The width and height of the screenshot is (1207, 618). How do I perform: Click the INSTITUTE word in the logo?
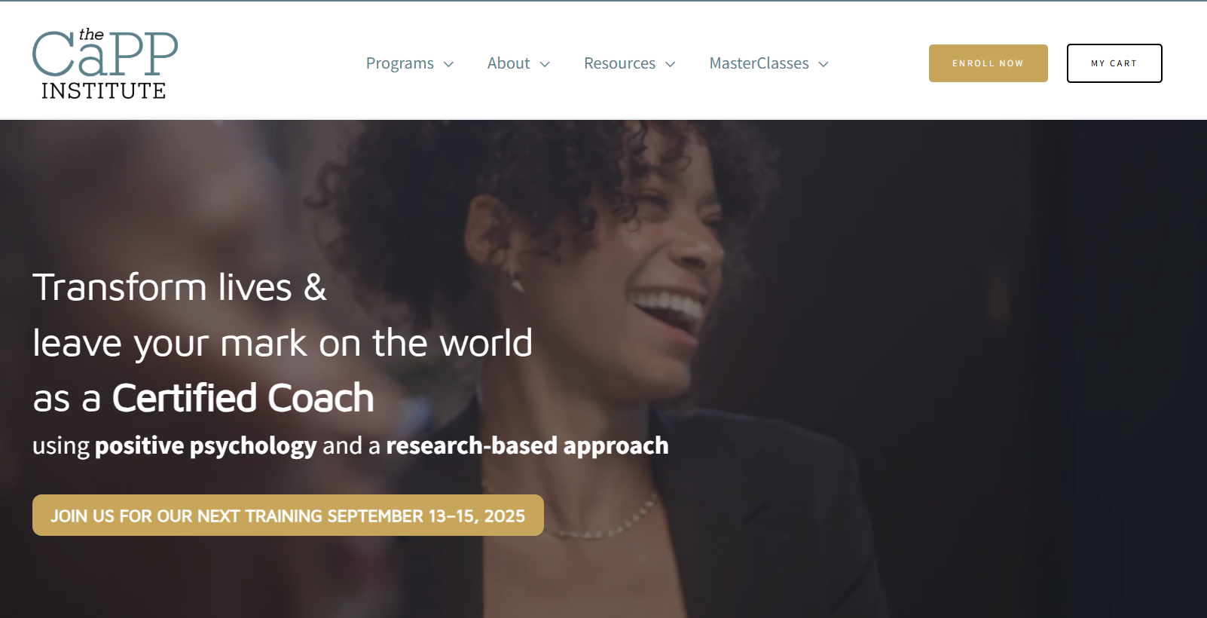[x=103, y=90]
